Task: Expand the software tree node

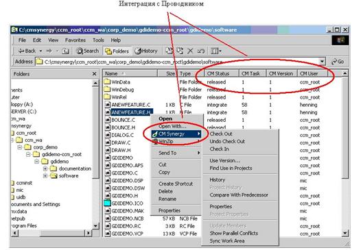Action: [45, 176]
